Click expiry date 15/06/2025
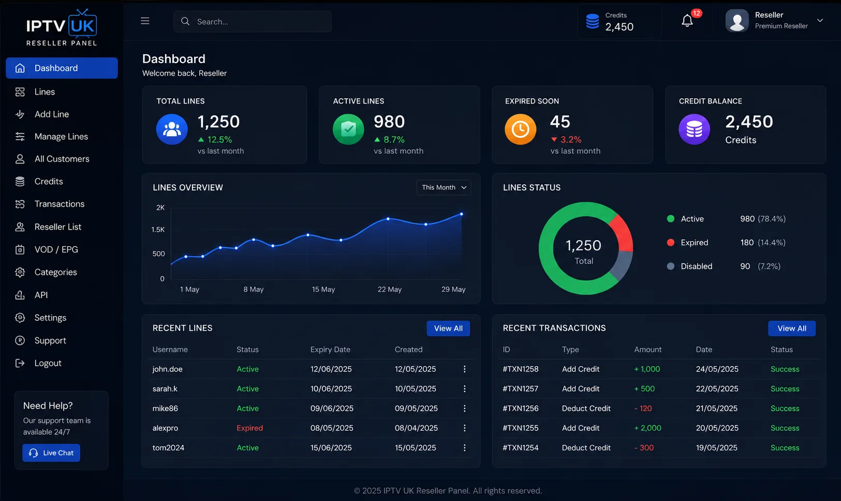Viewport: 841px width, 501px height. tap(331, 448)
